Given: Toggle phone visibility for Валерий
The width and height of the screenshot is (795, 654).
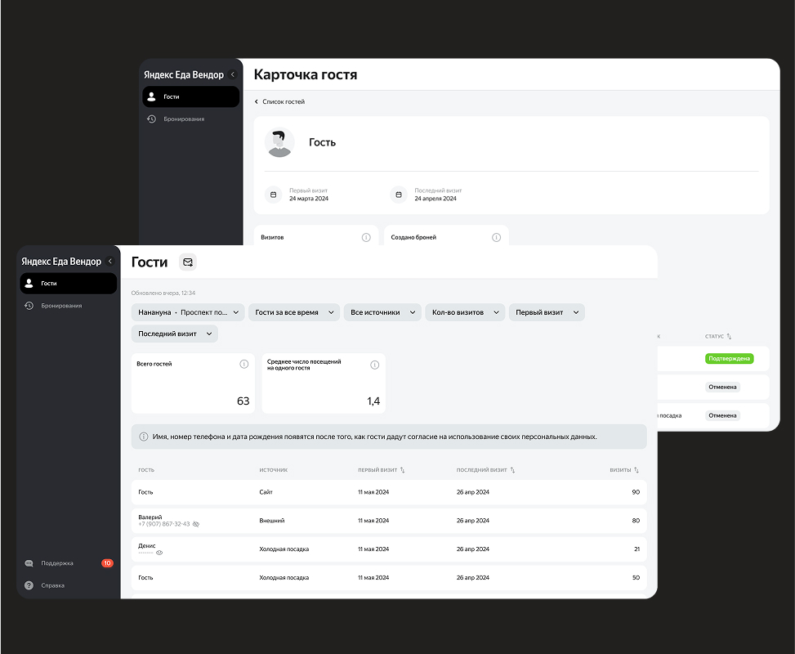Looking at the screenshot, I should (x=196, y=524).
